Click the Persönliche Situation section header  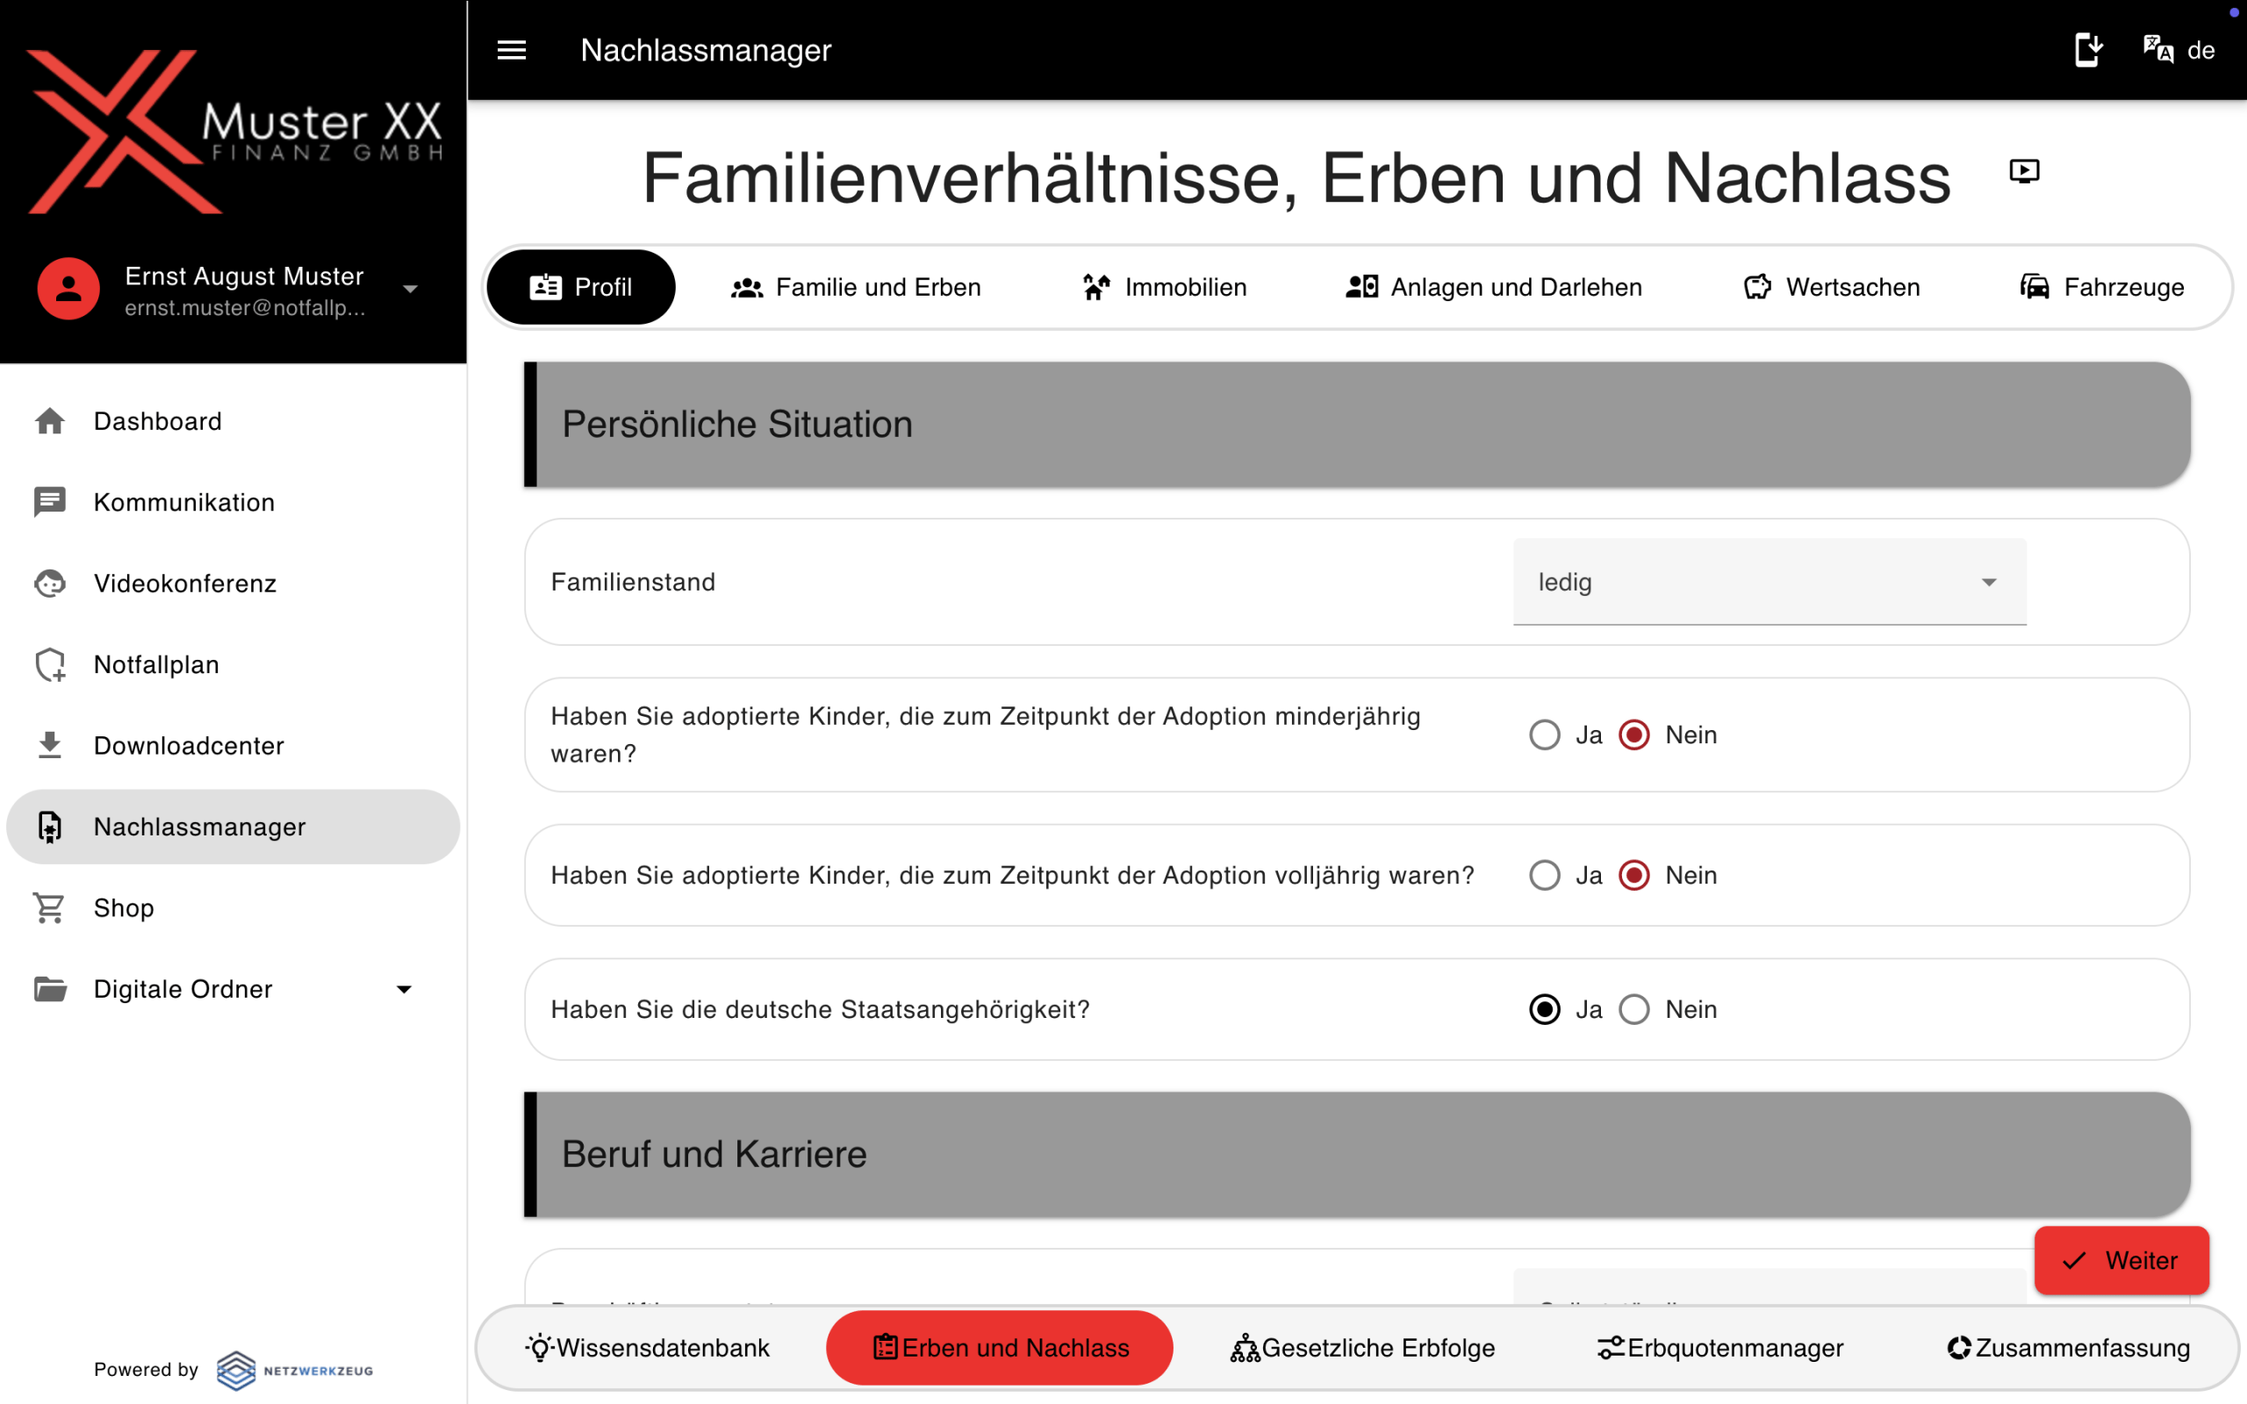(1358, 425)
